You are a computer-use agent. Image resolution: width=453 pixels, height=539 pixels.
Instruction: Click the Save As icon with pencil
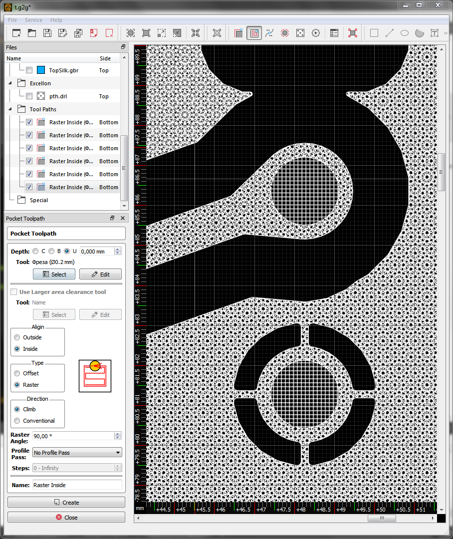63,33
